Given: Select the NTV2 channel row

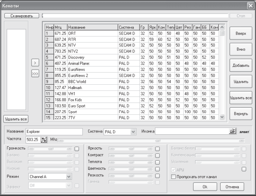Looking at the screenshot, I should tap(132, 51).
